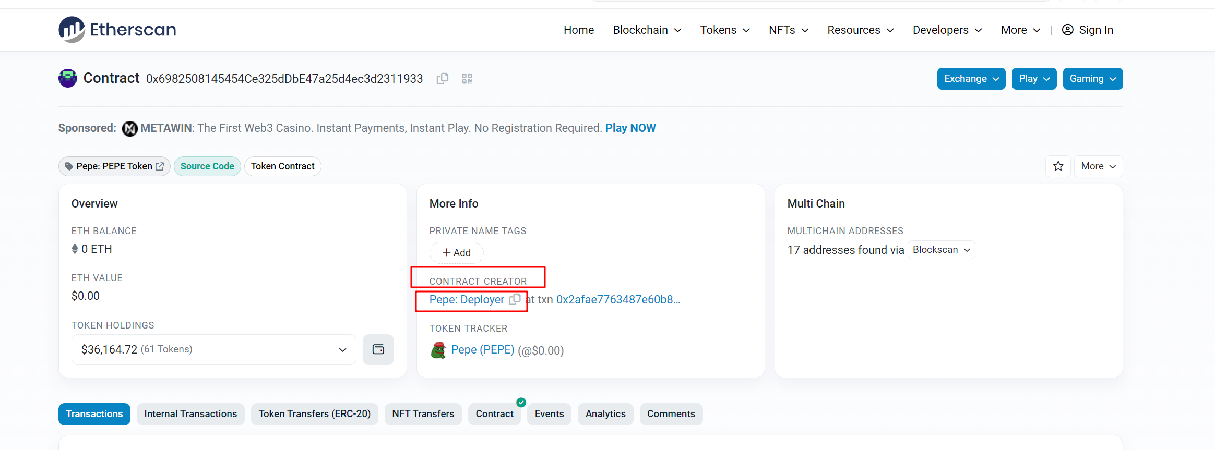Open the Pepe (PEPE) token tracker link

[x=483, y=350]
